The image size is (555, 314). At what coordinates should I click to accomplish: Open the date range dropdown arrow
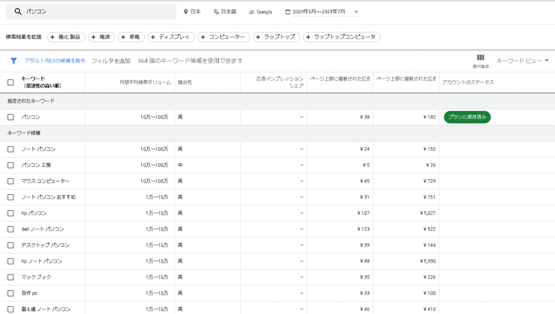point(357,12)
